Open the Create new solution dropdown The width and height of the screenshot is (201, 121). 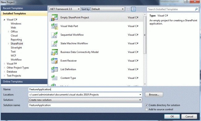(x=85, y=100)
